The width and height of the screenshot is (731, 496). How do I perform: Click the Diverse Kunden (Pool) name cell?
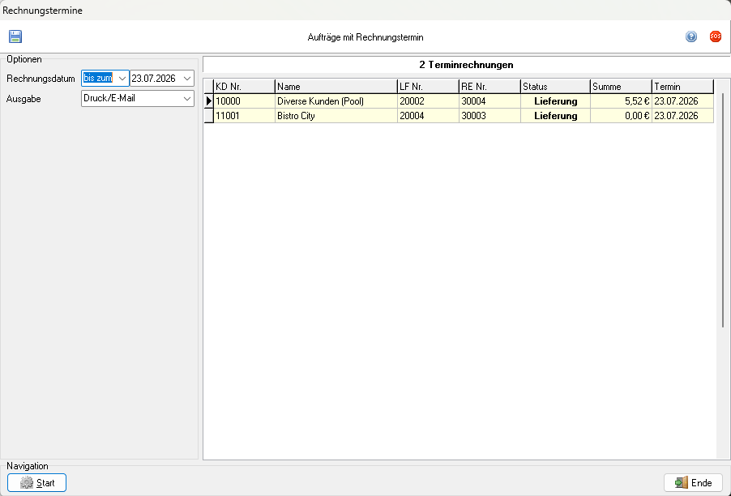tap(336, 101)
